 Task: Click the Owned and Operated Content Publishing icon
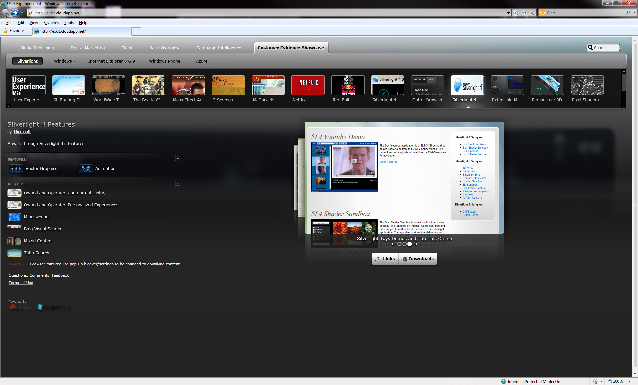tap(14, 193)
